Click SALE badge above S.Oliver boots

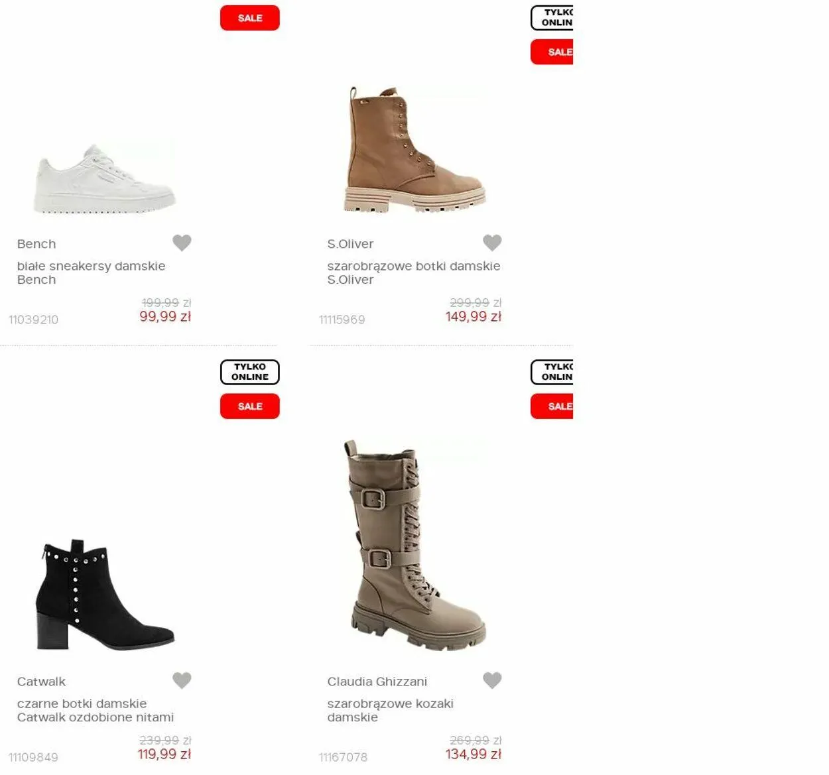(x=552, y=52)
